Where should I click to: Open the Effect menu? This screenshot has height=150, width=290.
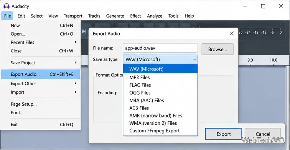click(x=135, y=16)
